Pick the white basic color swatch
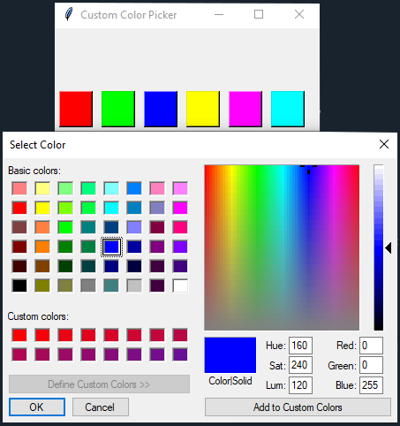Screen dimensions: 400x426 (180, 285)
